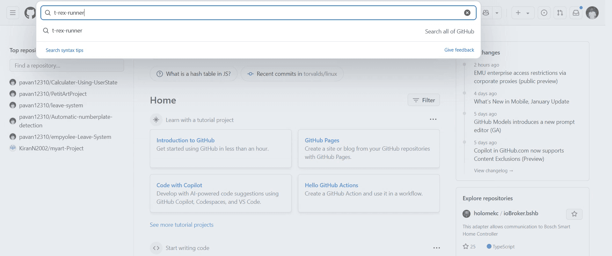Select the What is a hash table suggestion
This screenshot has width=612, height=256.
coord(193,74)
